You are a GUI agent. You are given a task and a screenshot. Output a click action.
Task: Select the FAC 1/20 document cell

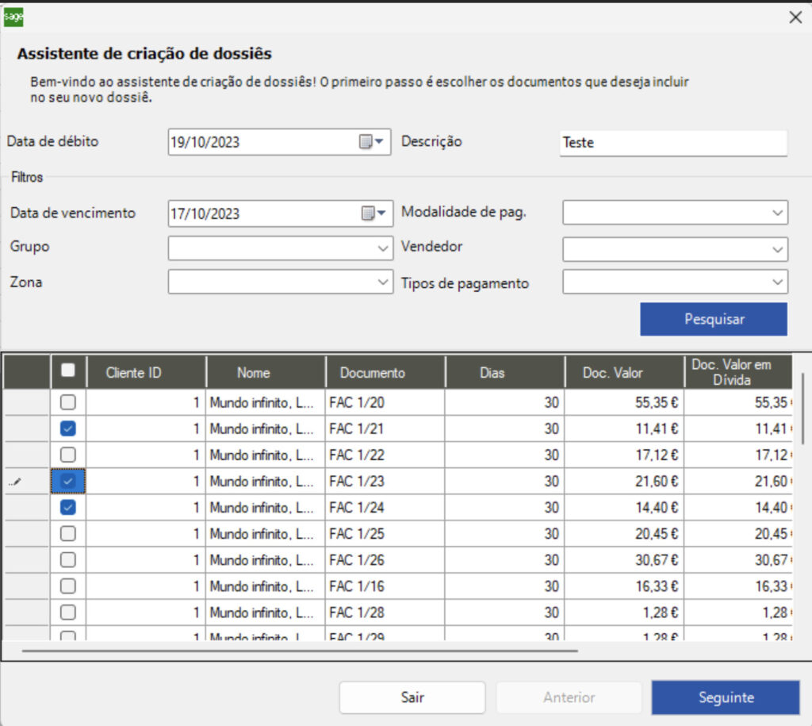pos(385,402)
